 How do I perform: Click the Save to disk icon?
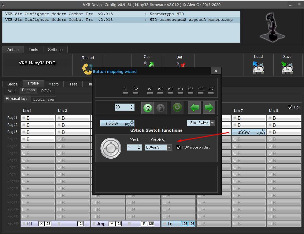coord(287,68)
